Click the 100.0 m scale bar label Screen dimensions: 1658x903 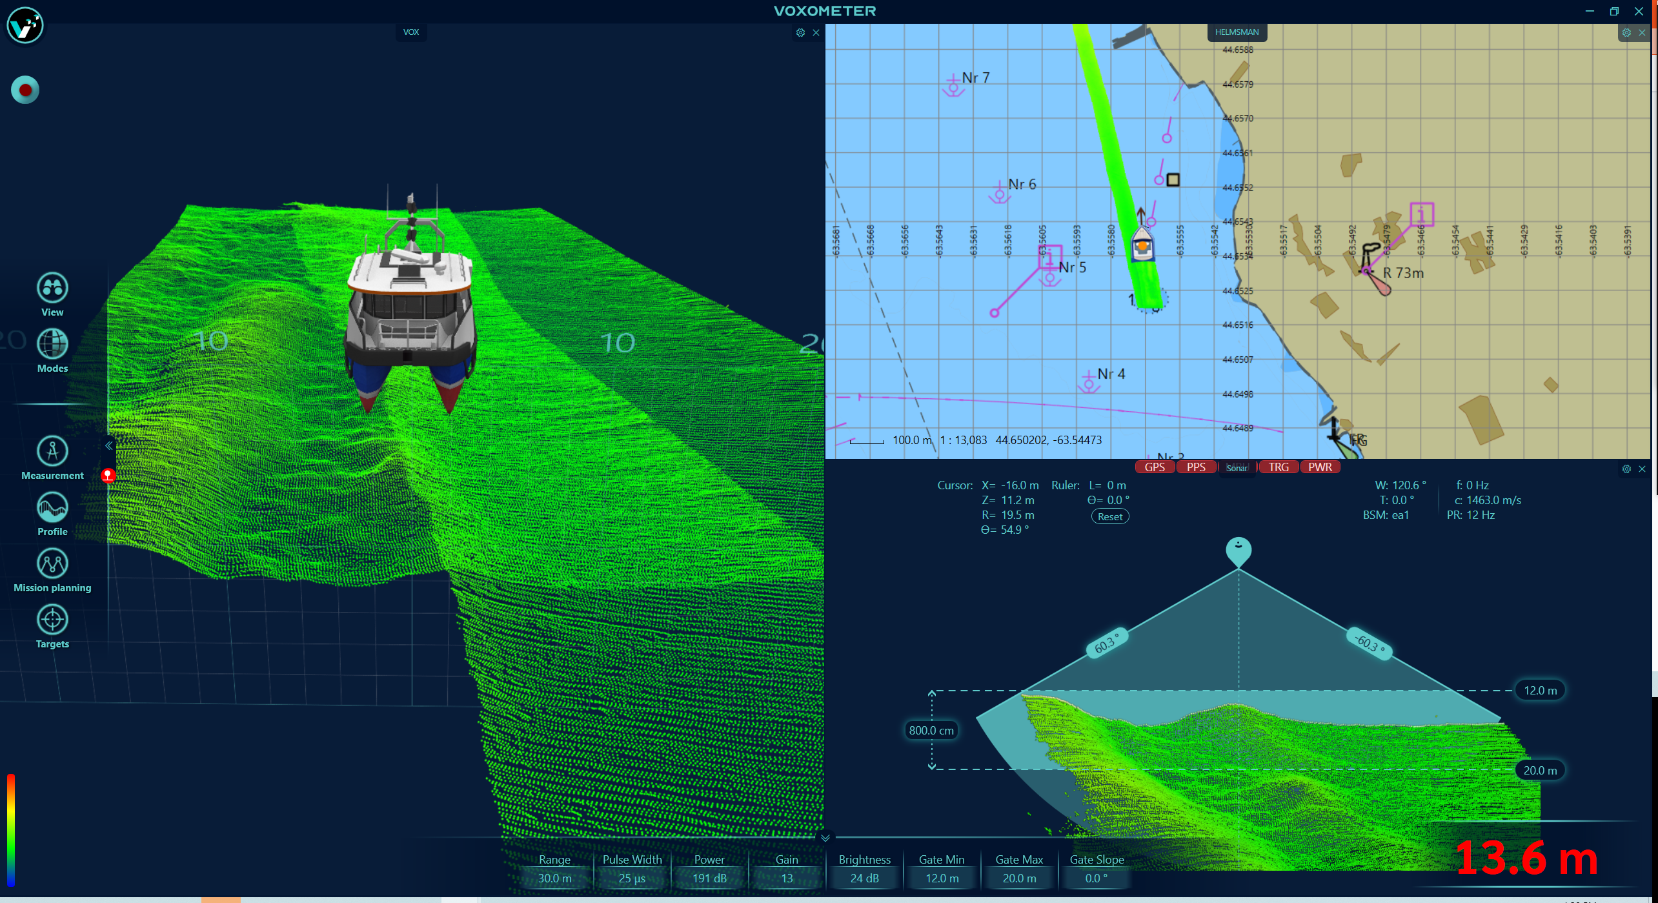(912, 440)
